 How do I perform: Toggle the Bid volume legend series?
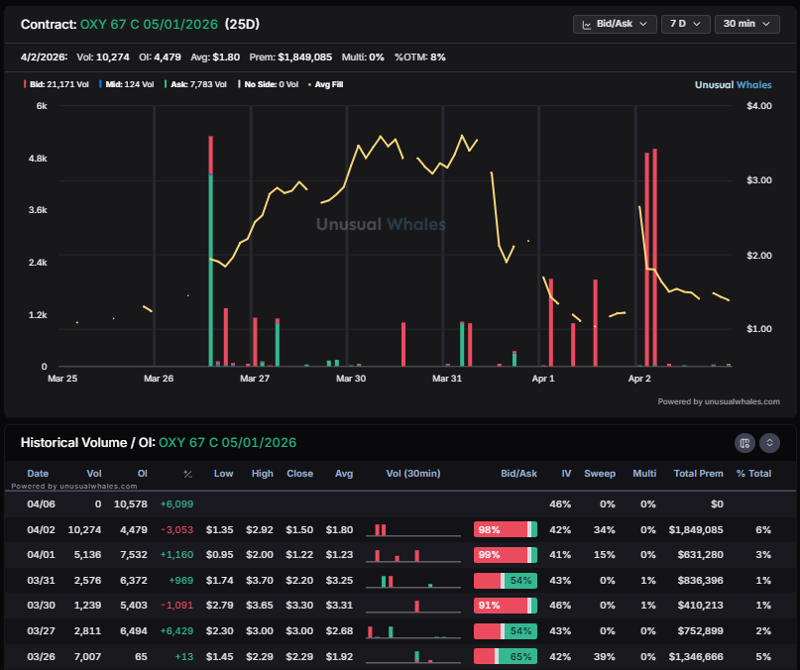pos(57,84)
